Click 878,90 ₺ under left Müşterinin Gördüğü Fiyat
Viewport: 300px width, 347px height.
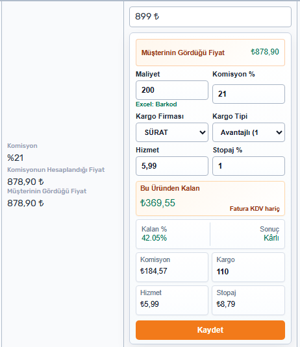click(x=25, y=203)
